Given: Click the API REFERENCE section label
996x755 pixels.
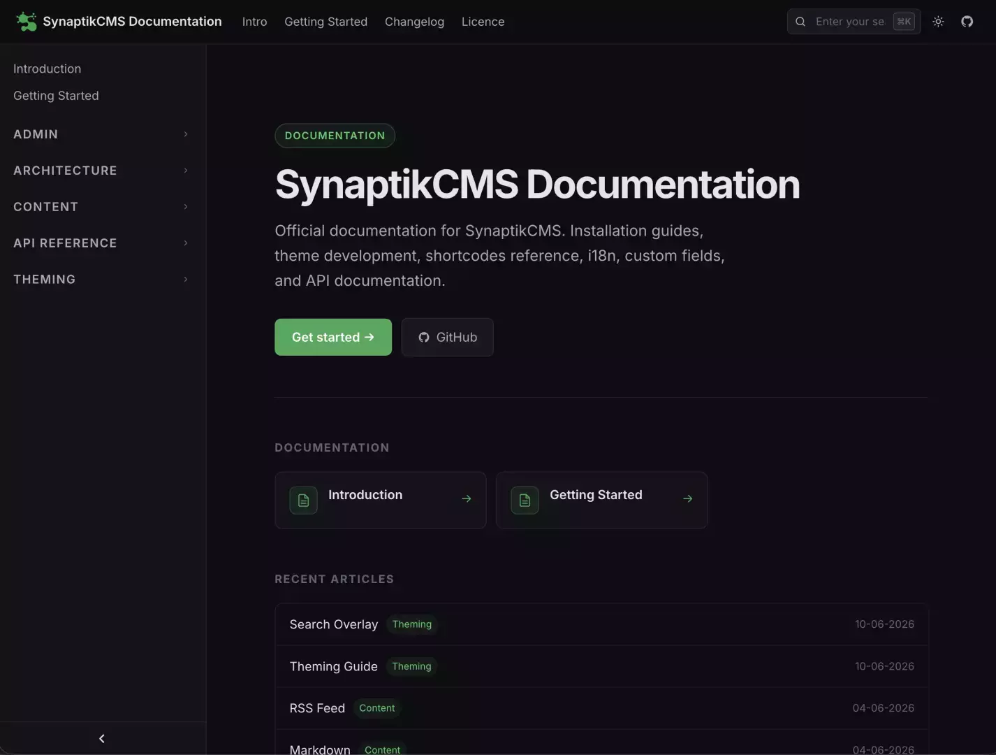Looking at the screenshot, I should coord(65,243).
